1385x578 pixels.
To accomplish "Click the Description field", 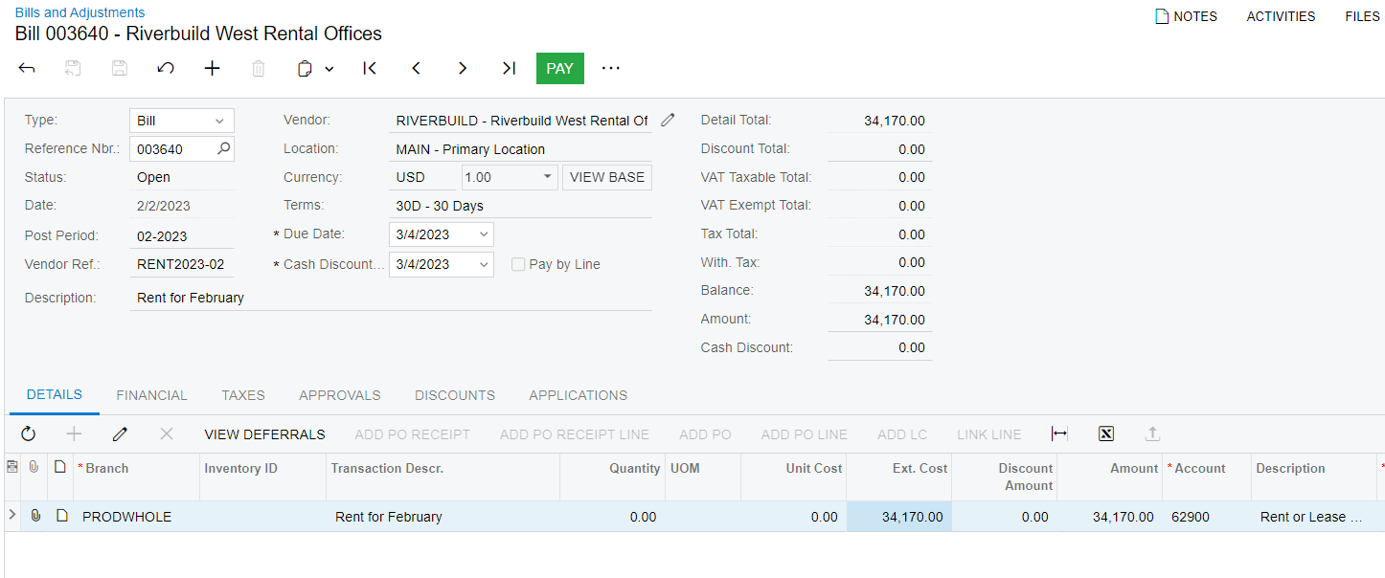I will [x=390, y=298].
